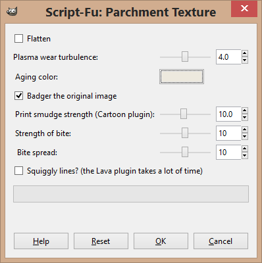Open the Aging color swatch picker
This screenshot has height=263, width=262.
(x=182, y=77)
